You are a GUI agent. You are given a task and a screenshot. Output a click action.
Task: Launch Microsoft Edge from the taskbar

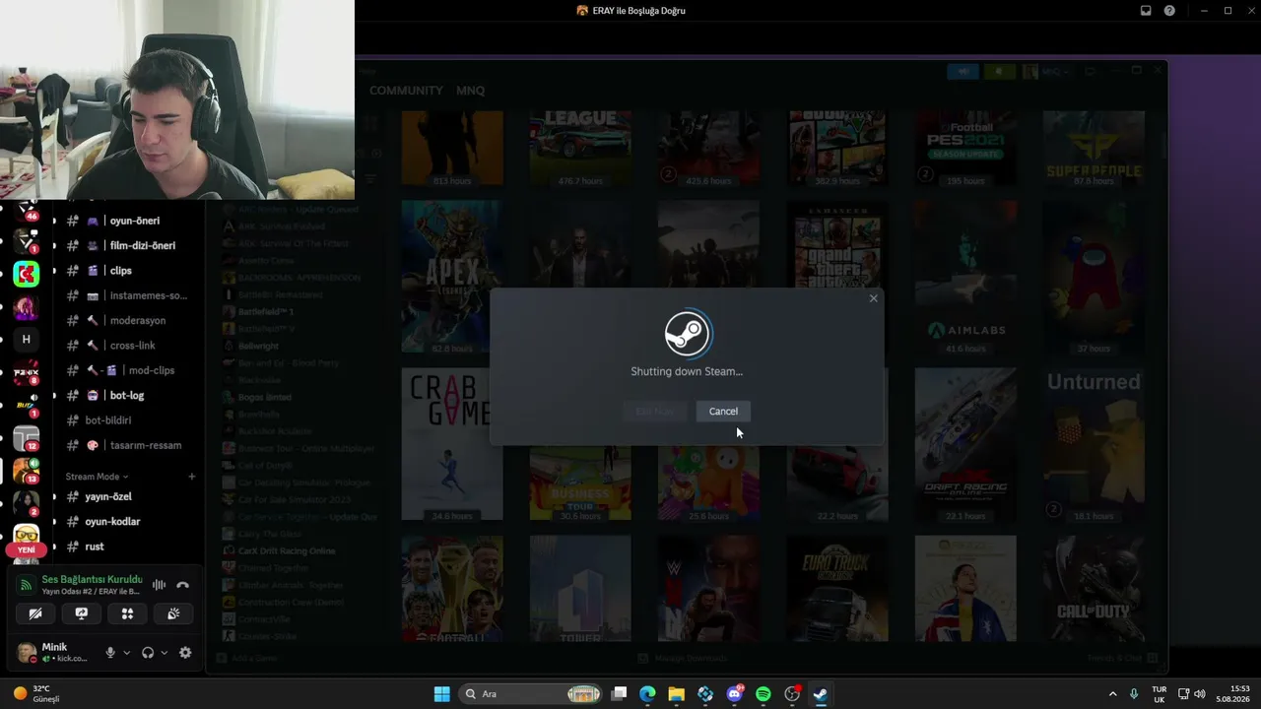(647, 694)
